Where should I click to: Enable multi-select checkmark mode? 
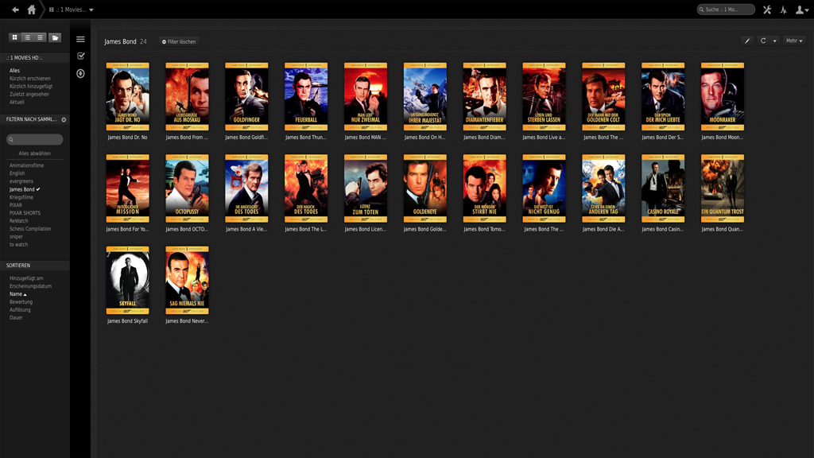pyautogui.click(x=80, y=56)
